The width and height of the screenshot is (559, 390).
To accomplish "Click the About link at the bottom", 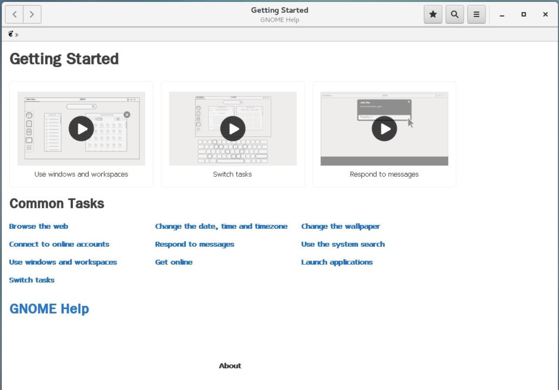I will pyautogui.click(x=230, y=366).
